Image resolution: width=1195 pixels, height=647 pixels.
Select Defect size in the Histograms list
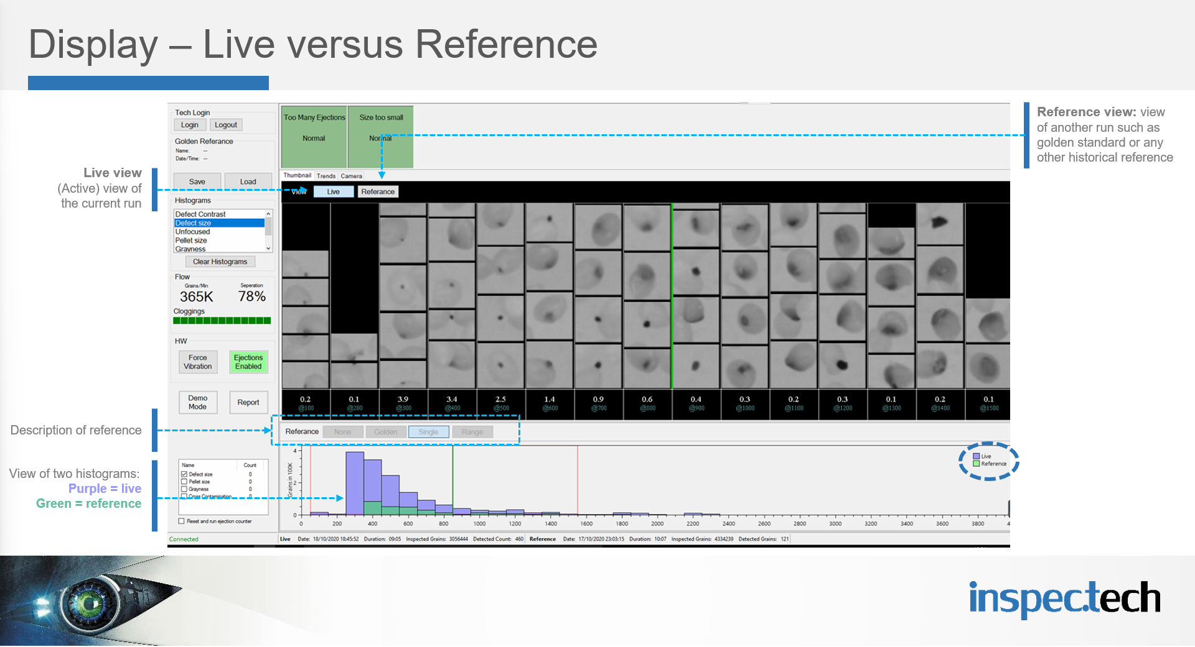coord(219,223)
